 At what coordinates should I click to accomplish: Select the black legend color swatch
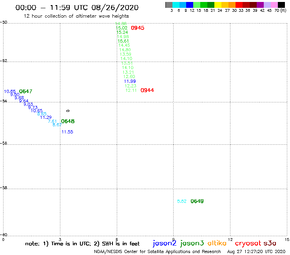pyautogui.click(x=281, y=5)
